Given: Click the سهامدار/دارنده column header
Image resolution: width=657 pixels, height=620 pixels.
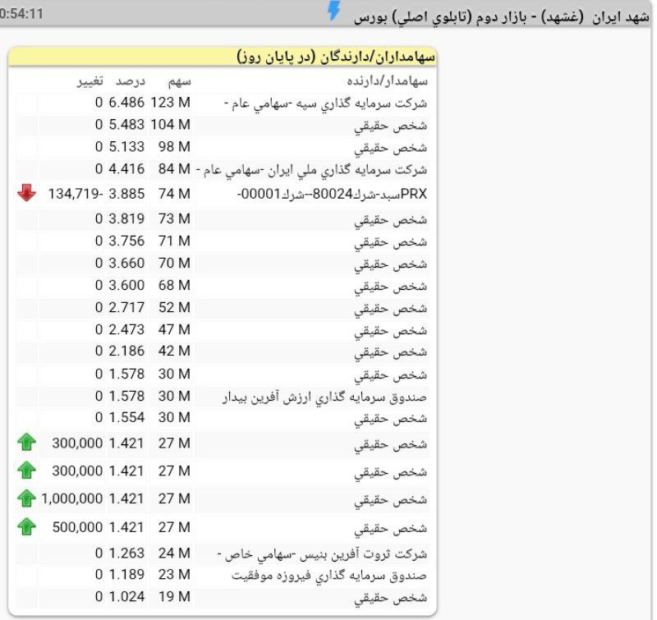Looking at the screenshot, I should click(387, 80).
